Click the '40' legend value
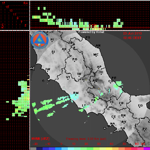150x150 pixels. (111, 144)
